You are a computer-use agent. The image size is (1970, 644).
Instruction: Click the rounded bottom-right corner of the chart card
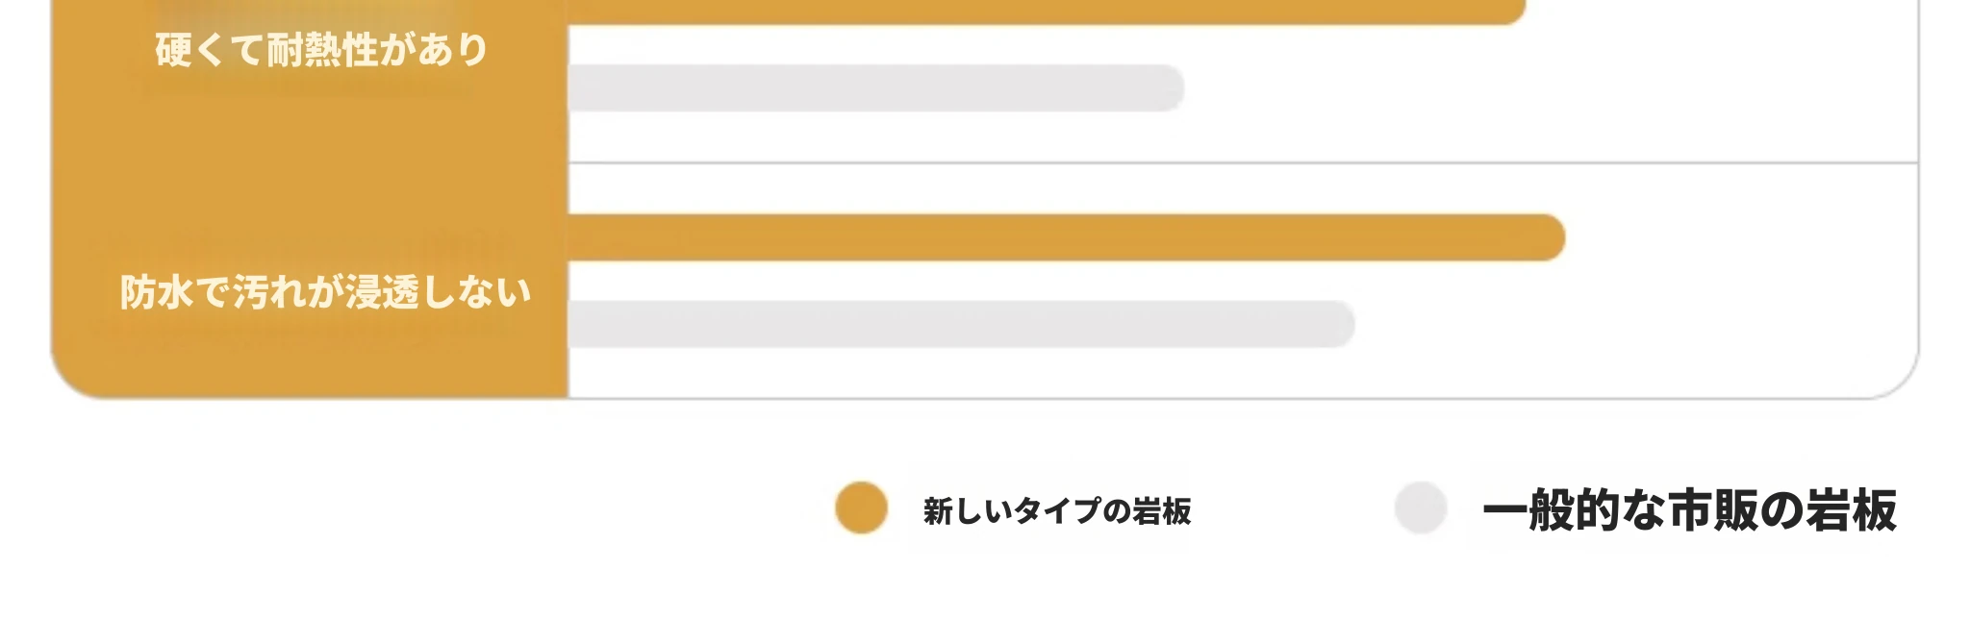[x=1902, y=382]
